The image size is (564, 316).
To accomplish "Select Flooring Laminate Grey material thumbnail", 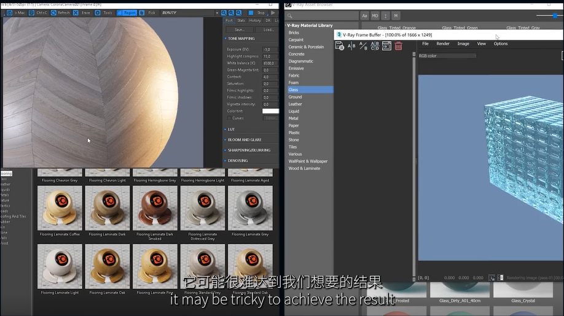I will pyautogui.click(x=250, y=208).
